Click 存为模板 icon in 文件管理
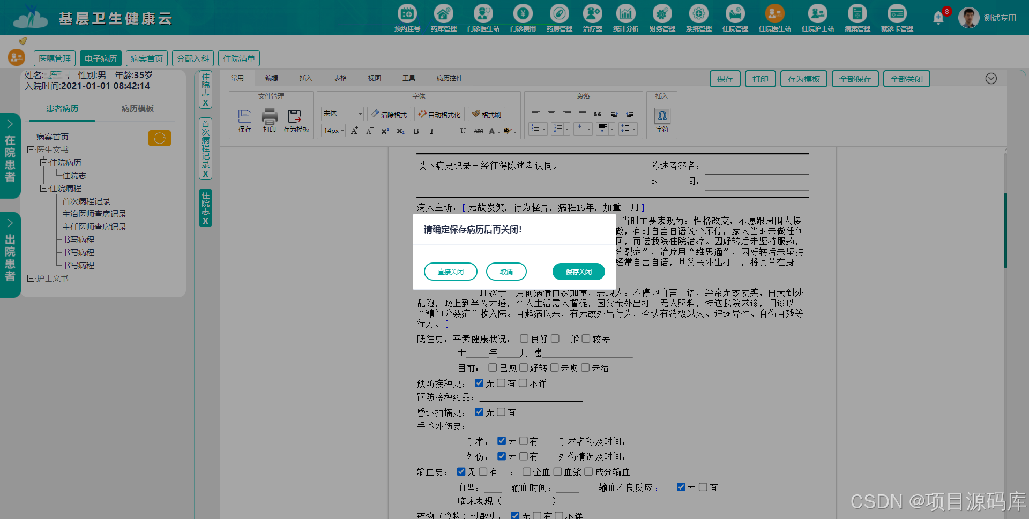 coord(295,116)
